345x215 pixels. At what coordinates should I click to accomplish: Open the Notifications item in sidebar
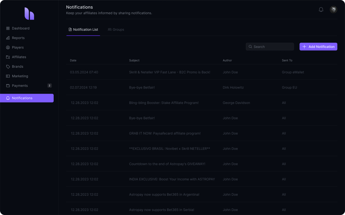pyautogui.click(x=27, y=98)
